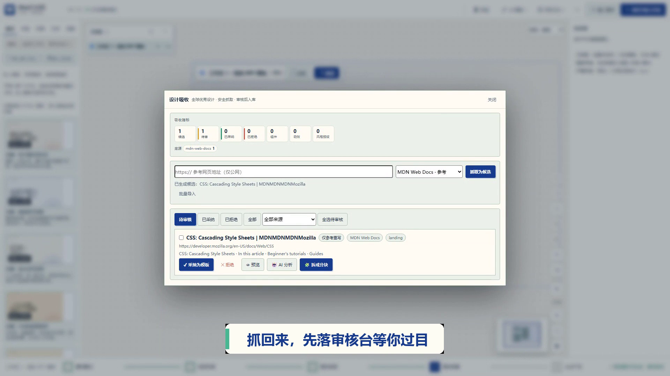The height and width of the screenshot is (376, 670).
Task: Check the CSS: Cascading Style Sheets candidate checkbox
Action: [x=181, y=238]
